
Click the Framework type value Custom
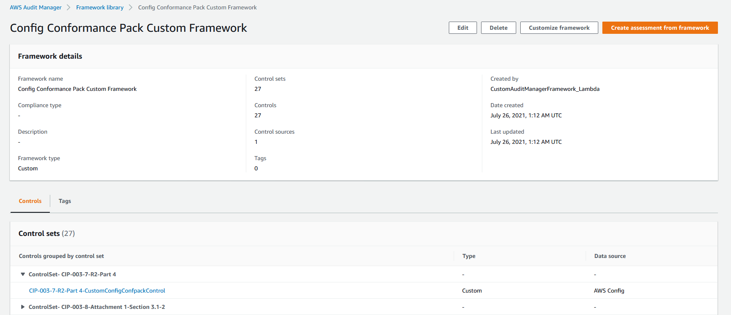28,168
